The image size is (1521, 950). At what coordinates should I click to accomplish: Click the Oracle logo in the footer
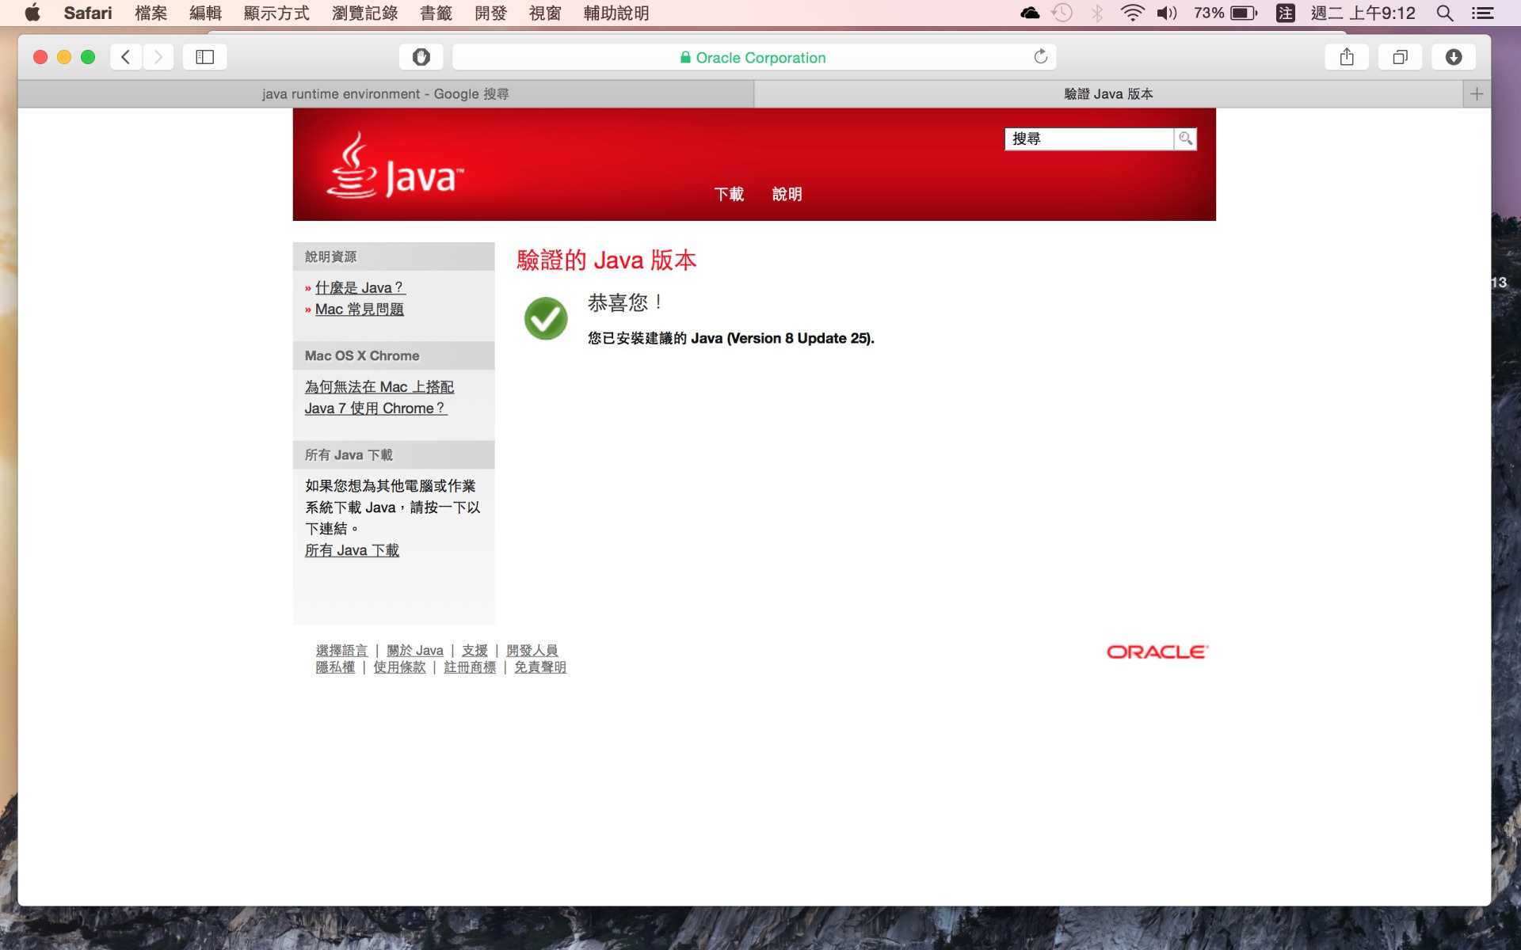tap(1157, 652)
